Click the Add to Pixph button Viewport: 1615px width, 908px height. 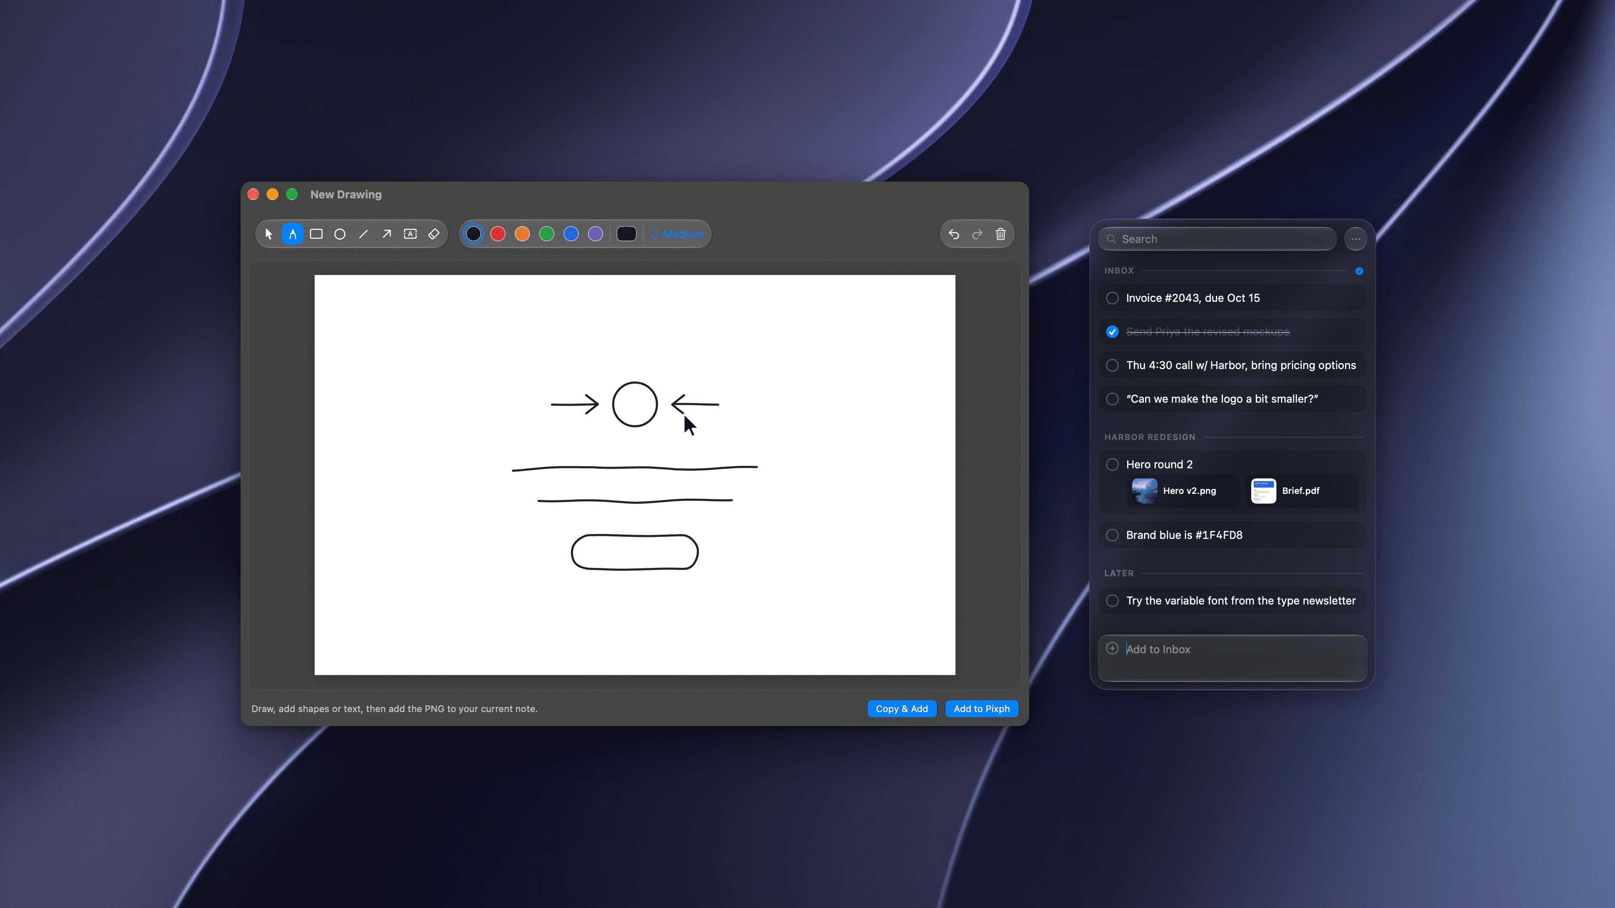click(x=981, y=709)
